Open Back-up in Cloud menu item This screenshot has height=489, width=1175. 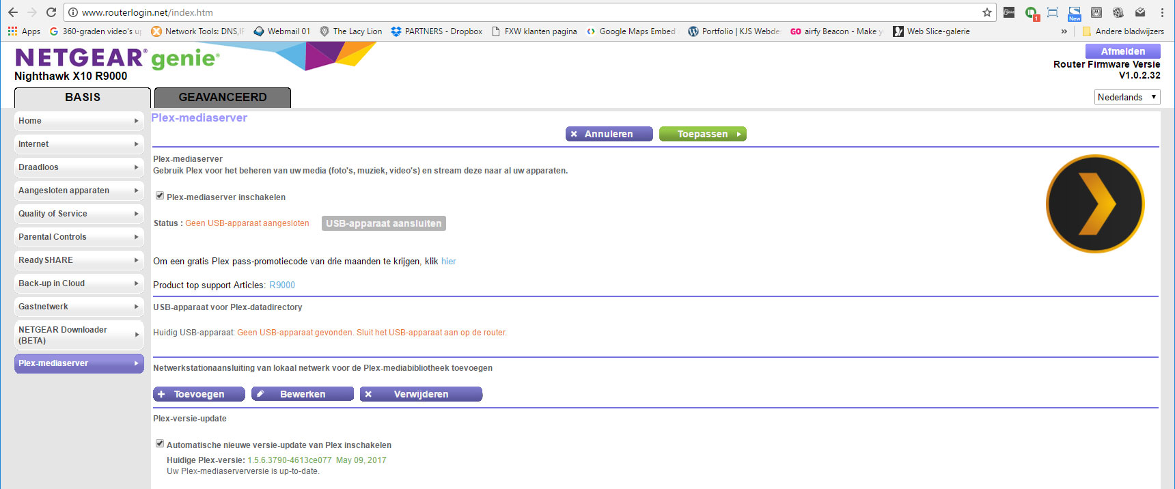point(79,283)
